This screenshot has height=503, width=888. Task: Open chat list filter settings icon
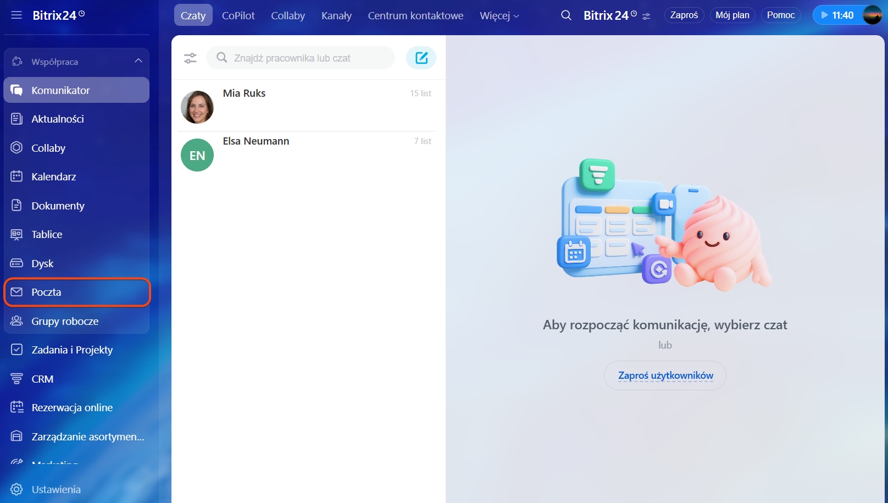pyautogui.click(x=190, y=58)
